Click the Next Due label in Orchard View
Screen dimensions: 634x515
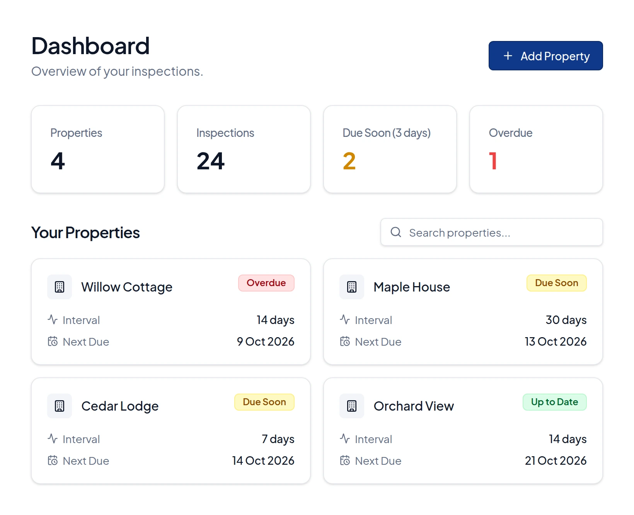click(x=378, y=461)
